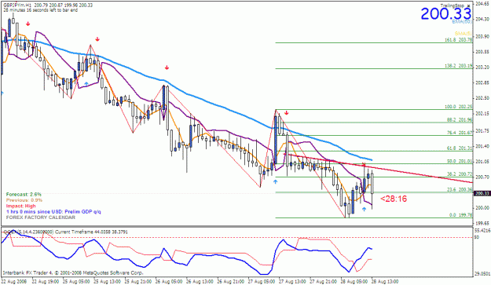Click the 199.65 price on the vertical scale
The image size is (491, 285).
(482, 223)
